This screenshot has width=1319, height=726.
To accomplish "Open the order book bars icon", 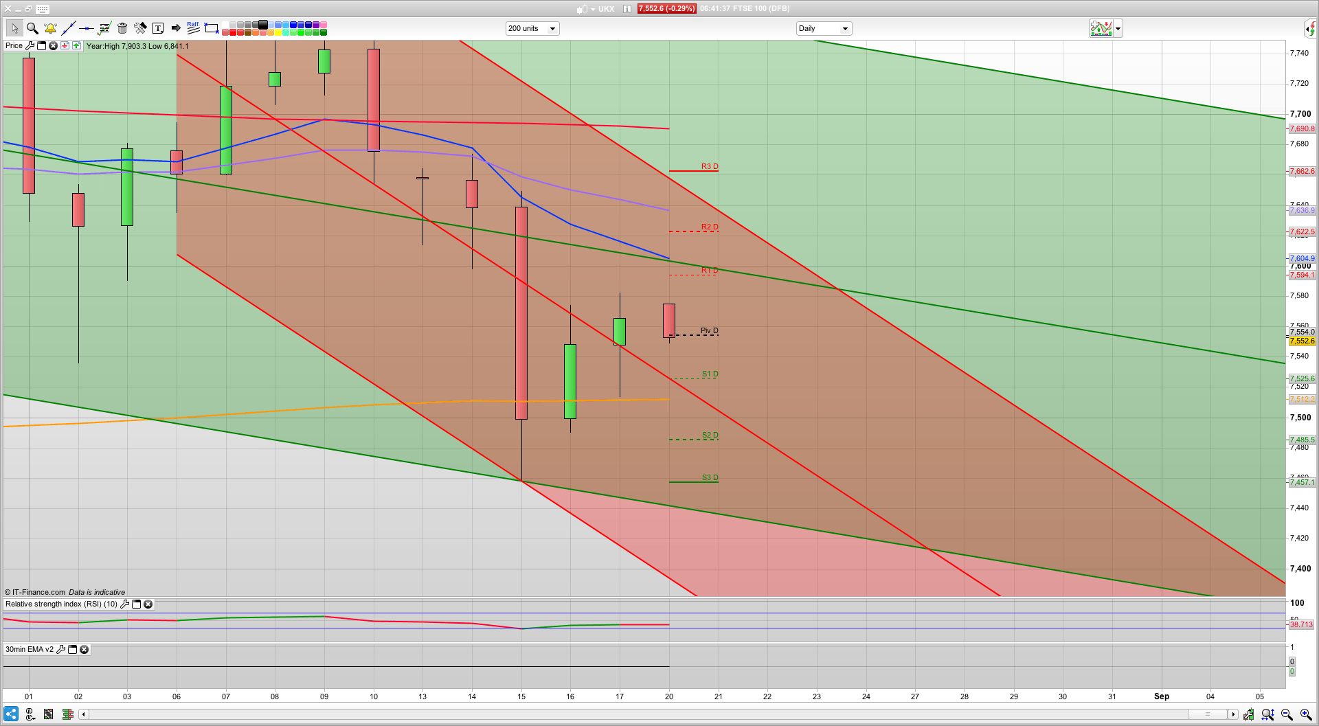I will click(x=67, y=714).
